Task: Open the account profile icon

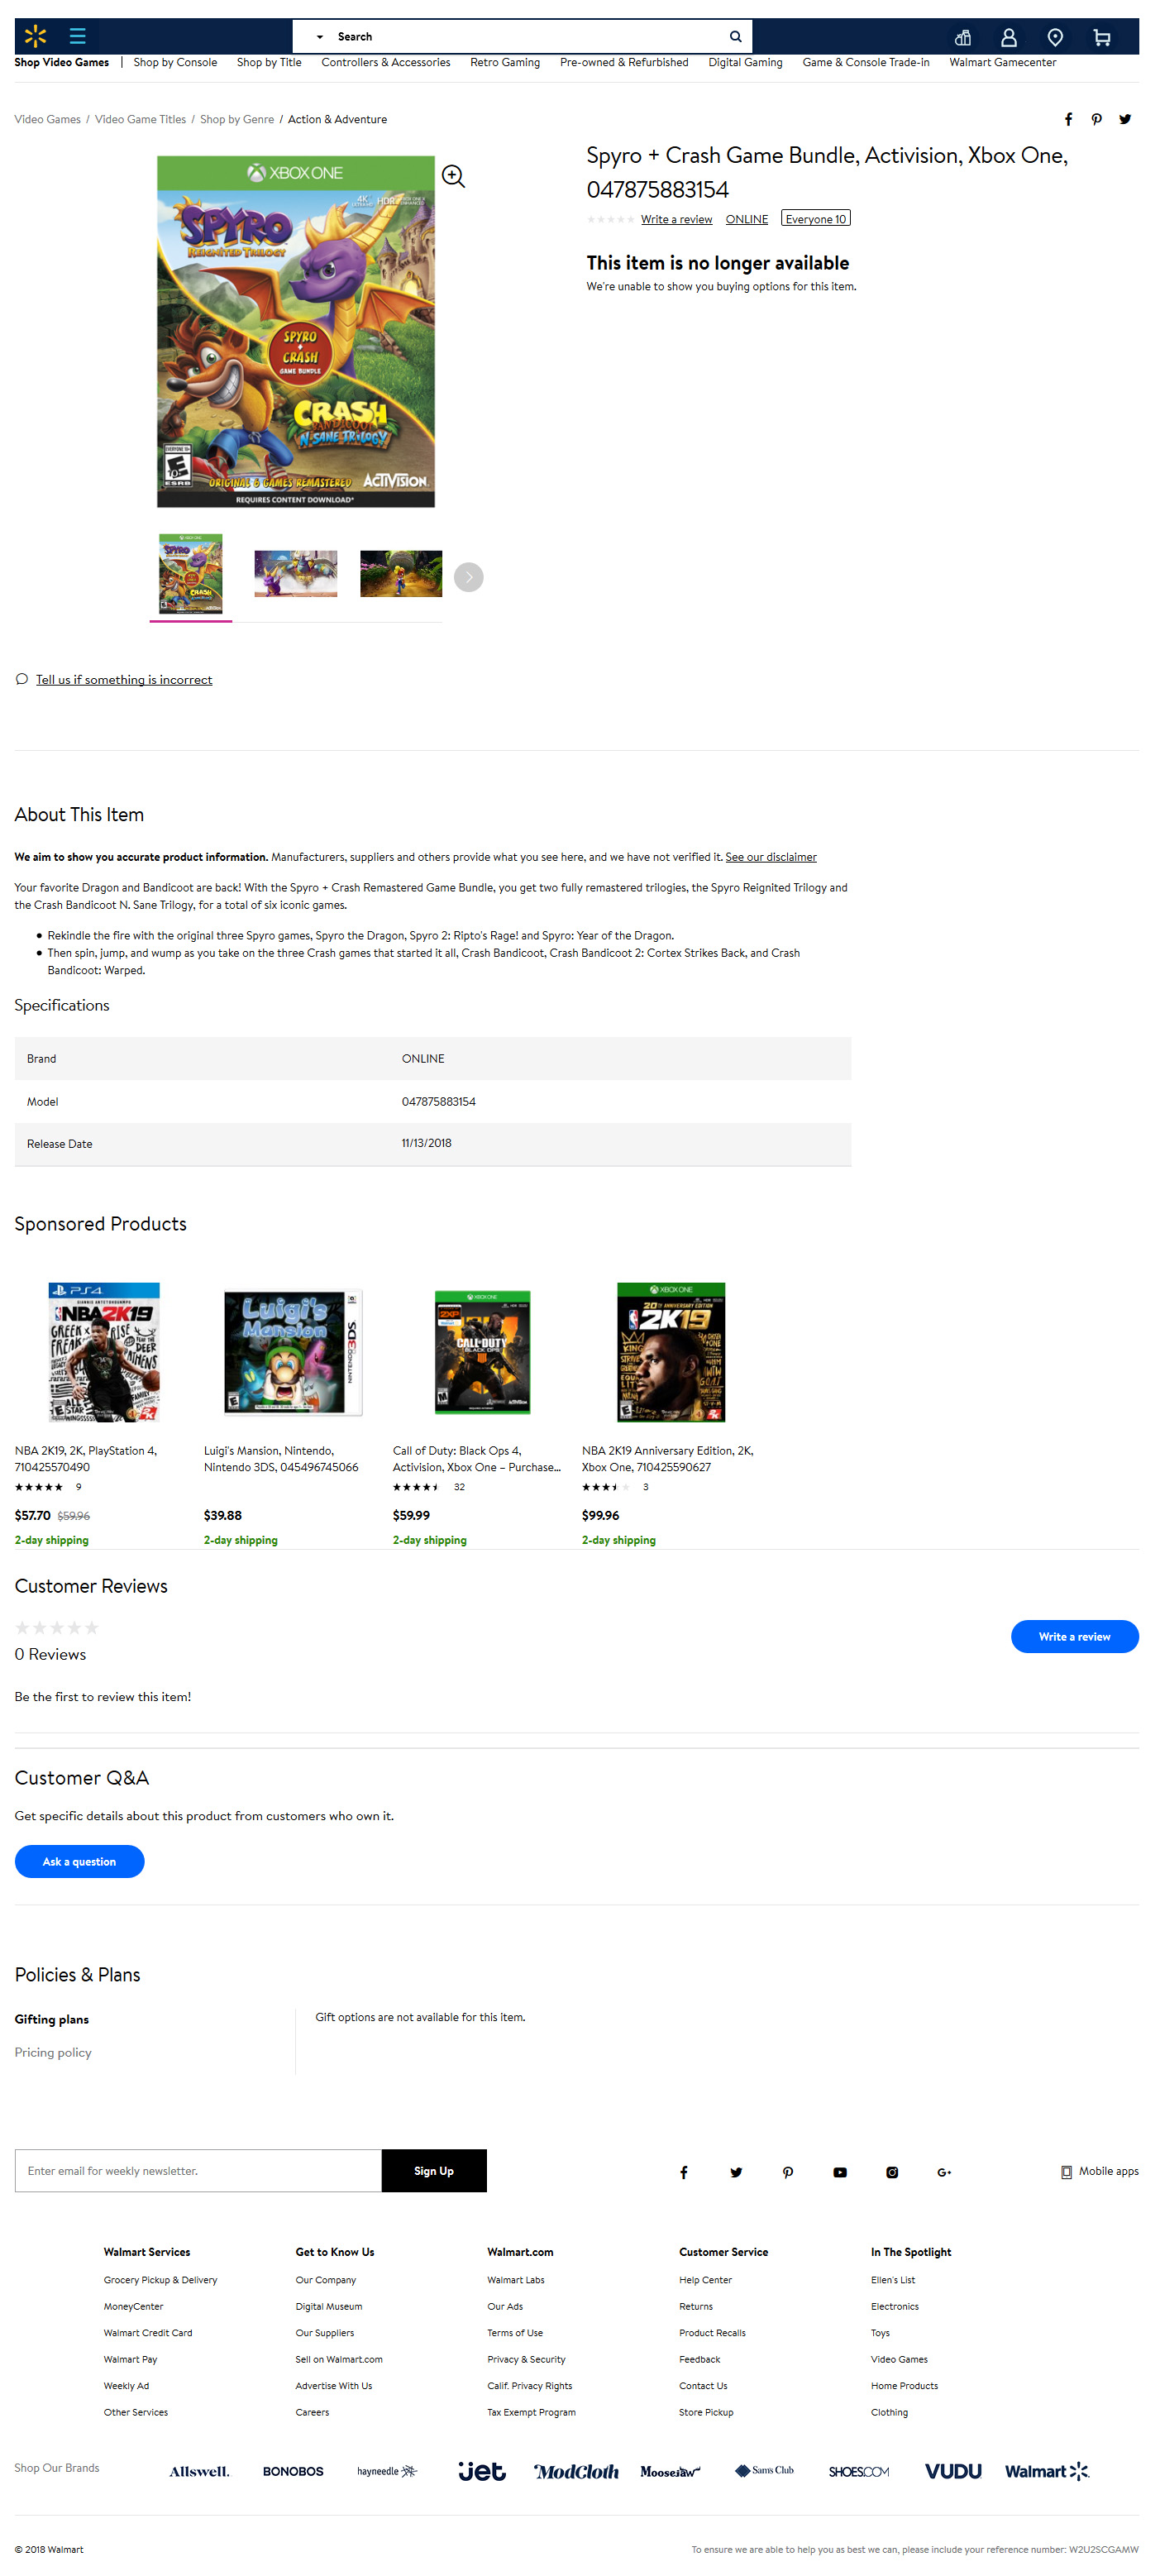Action: pyautogui.click(x=1008, y=37)
